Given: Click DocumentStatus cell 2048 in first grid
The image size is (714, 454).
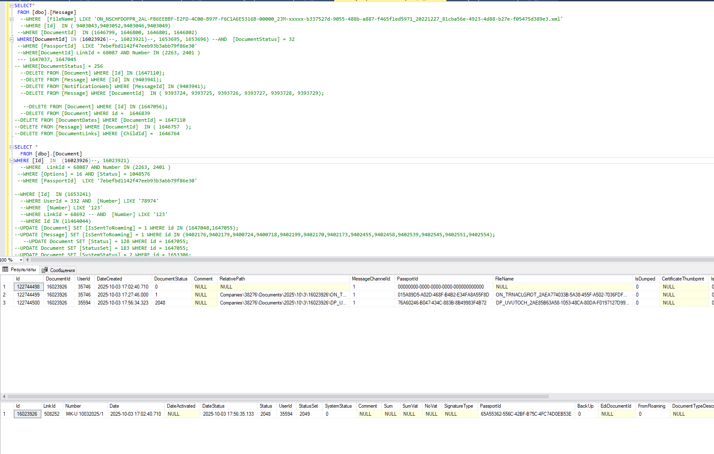Looking at the screenshot, I should coord(172,303).
